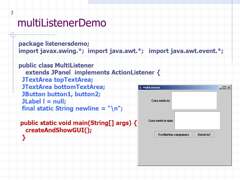Click the 'public static void main' line
Viewport: 240px width, 180px height.
pos(78,123)
